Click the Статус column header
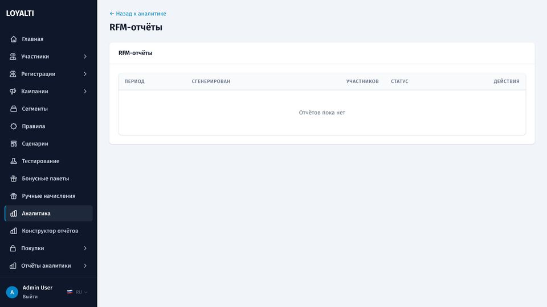 pos(399,81)
